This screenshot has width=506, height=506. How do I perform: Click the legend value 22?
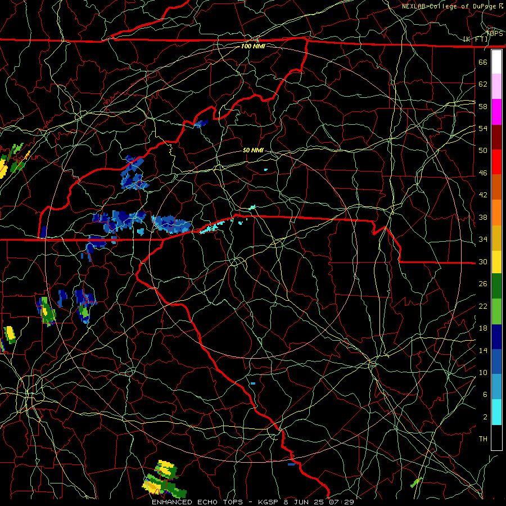(x=483, y=306)
